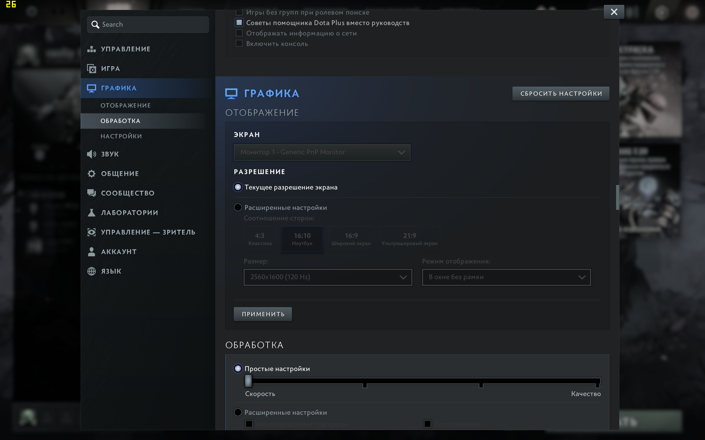Open the Управление settings icon
705x440 pixels.
pyautogui.click(x=91, y=49)
